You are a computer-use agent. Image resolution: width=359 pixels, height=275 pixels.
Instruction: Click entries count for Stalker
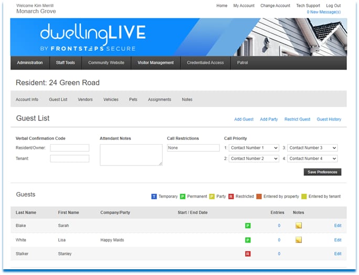pyautogui.click(x=279, y=254)
